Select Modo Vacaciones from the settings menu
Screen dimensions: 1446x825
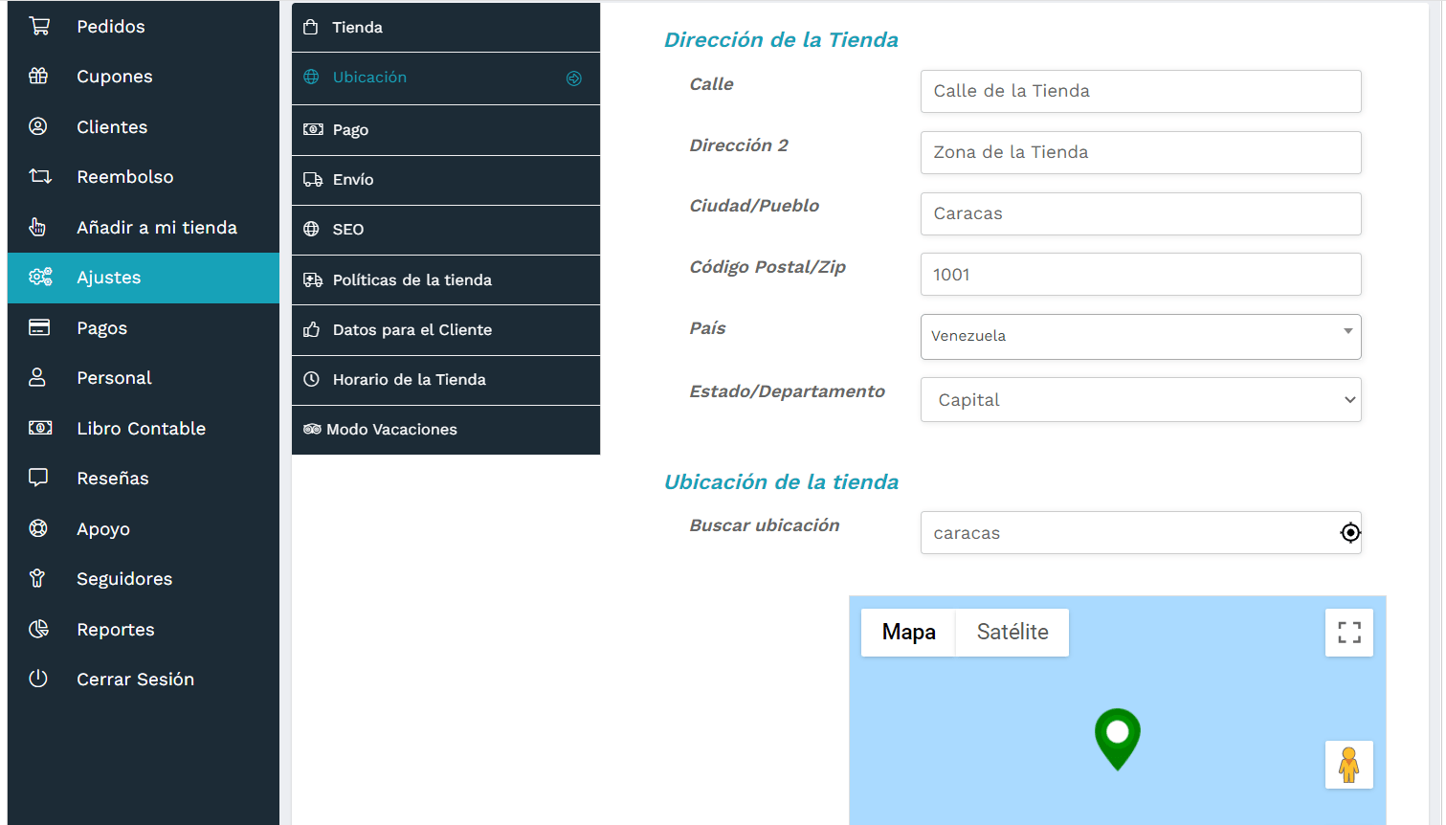445,429
